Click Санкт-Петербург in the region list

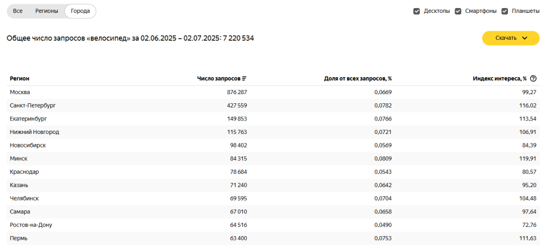click(x=33, y=105)
